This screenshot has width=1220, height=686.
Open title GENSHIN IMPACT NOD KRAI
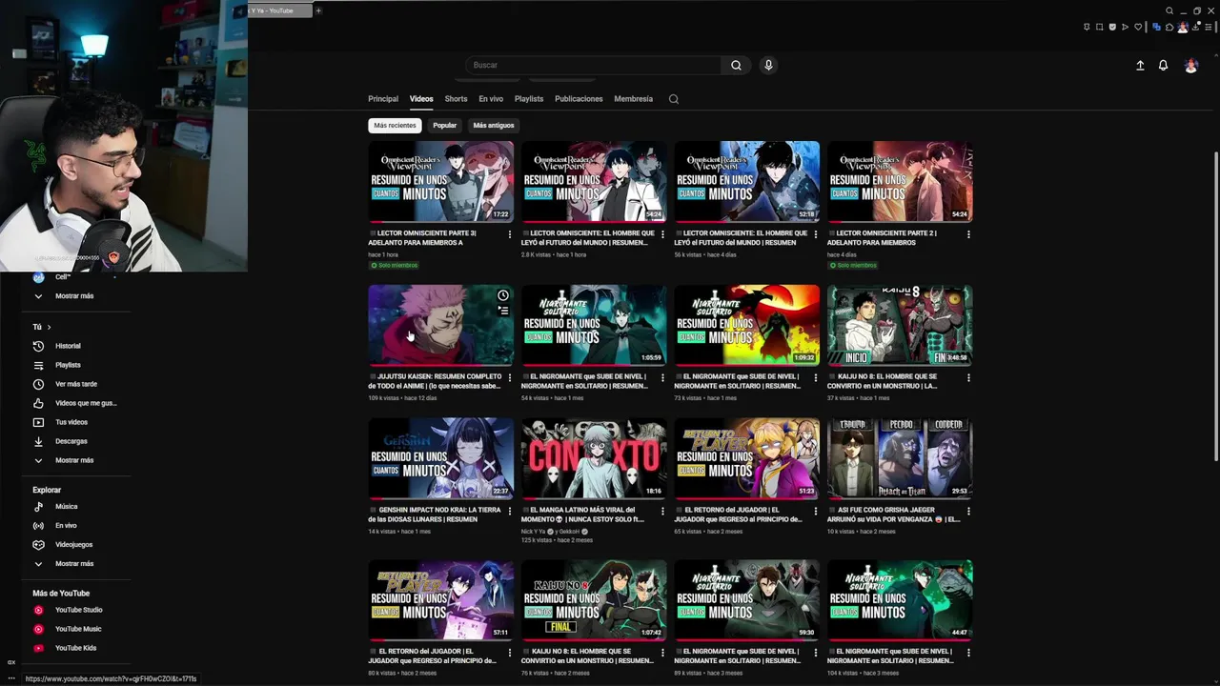click(435, 514)
